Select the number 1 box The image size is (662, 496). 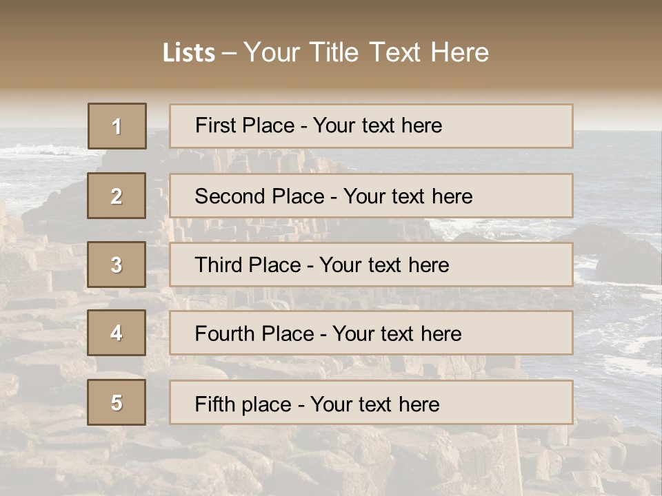[117, 126]
